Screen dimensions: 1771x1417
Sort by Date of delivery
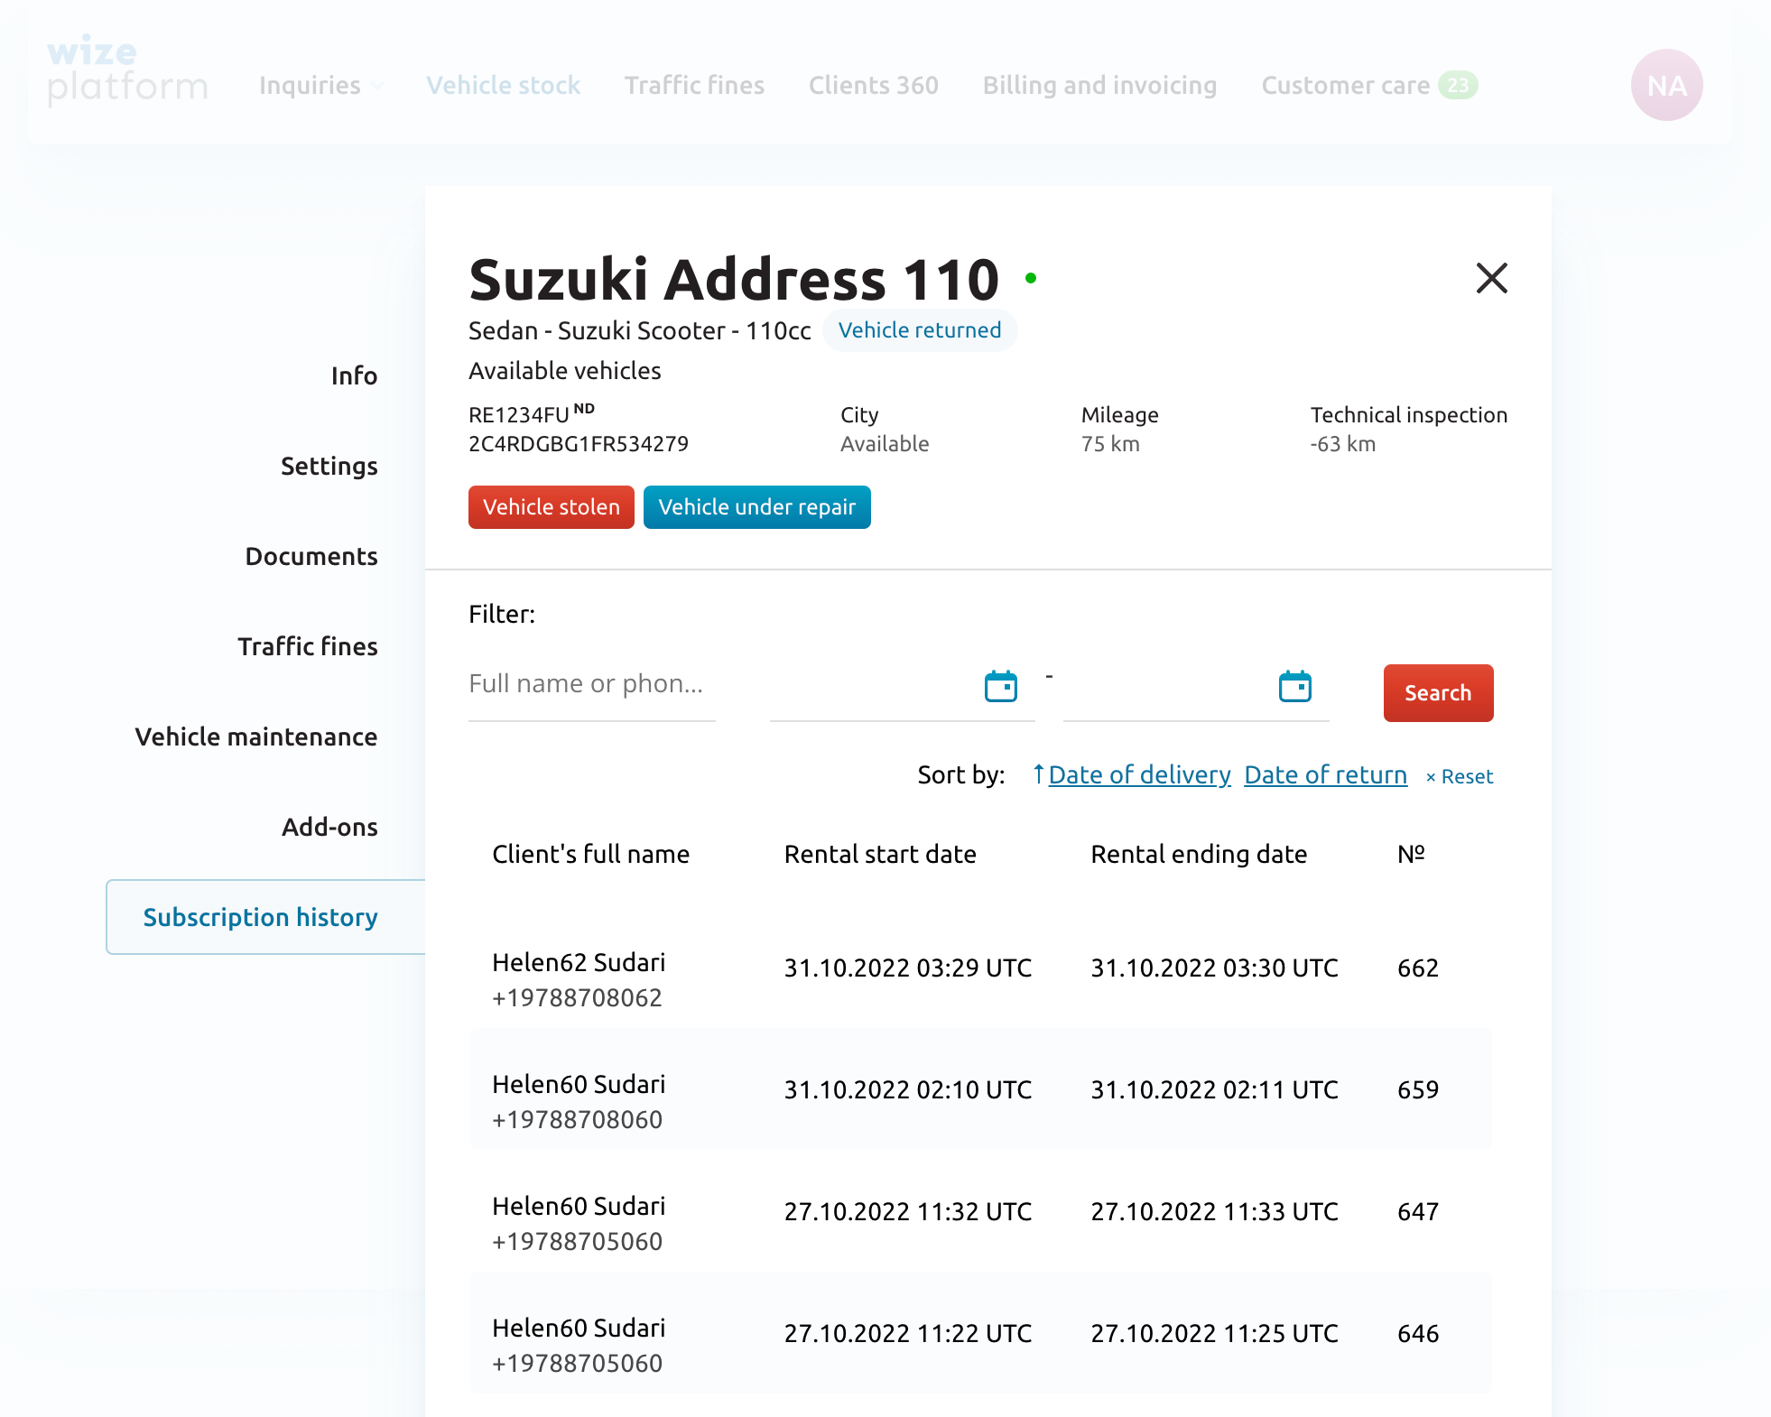point(1138,775)
